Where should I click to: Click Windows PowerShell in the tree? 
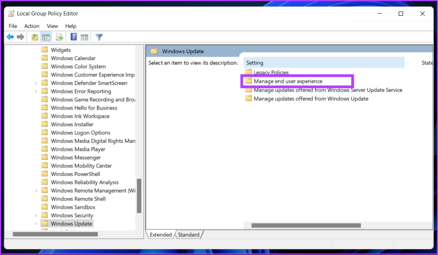point(75,174)
